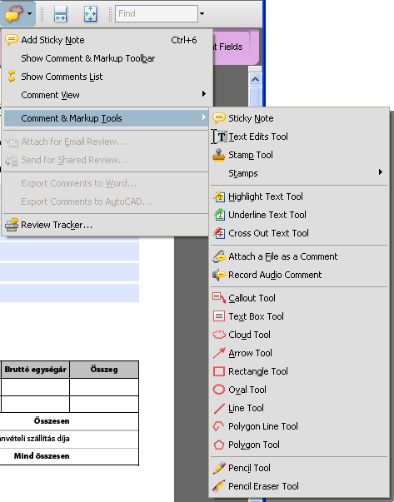The image size is (394, 502).
Task: Expand the Comment View submenu
Action: pos(106,95)
